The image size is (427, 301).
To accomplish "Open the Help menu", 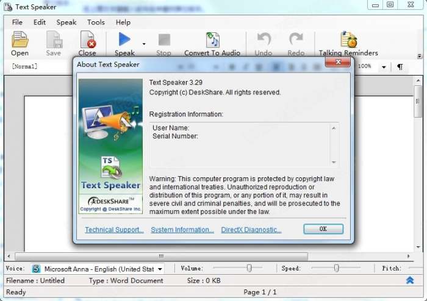I will click(x=123, y=23).
